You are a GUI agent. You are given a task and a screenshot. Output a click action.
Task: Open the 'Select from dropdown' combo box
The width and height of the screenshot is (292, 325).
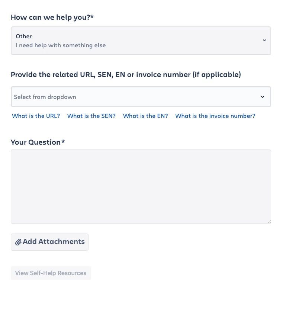(141, 97)
